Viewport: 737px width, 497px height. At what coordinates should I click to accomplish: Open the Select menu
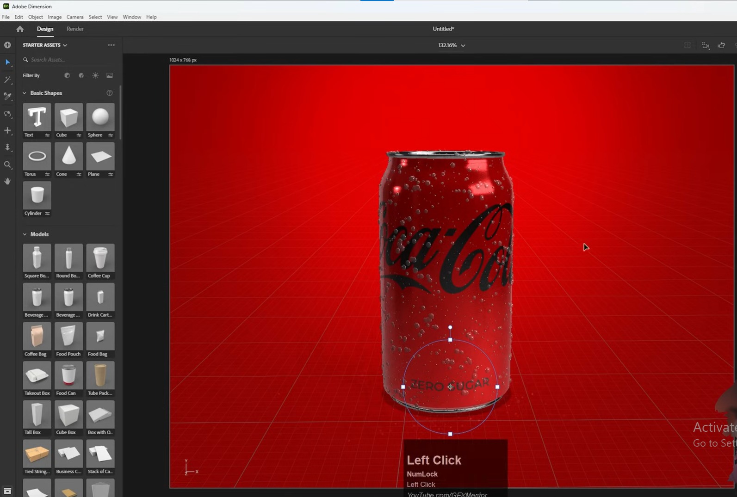point(95,17)
